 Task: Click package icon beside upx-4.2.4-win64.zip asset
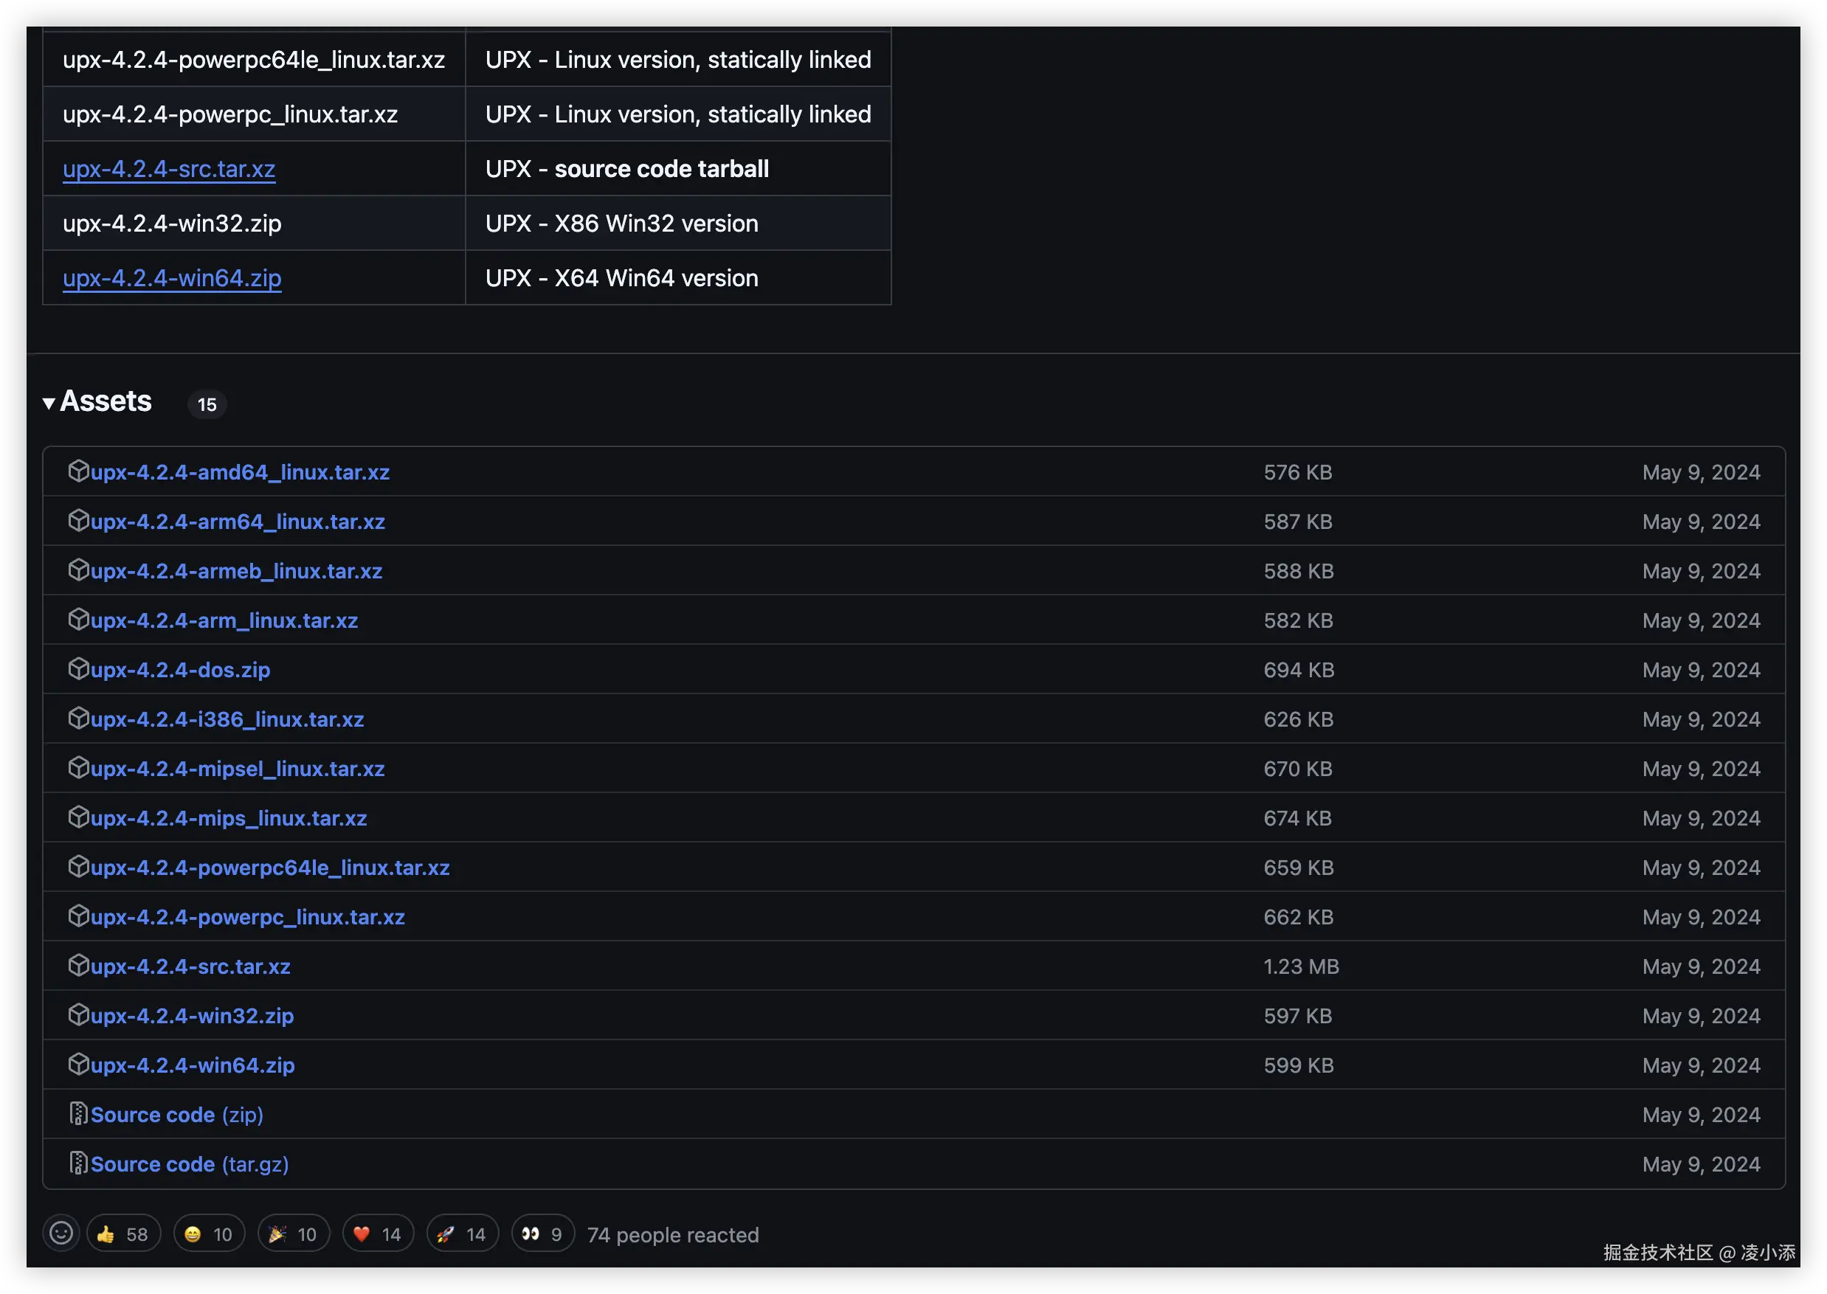pyautogui.click(x=78, y=1064)
